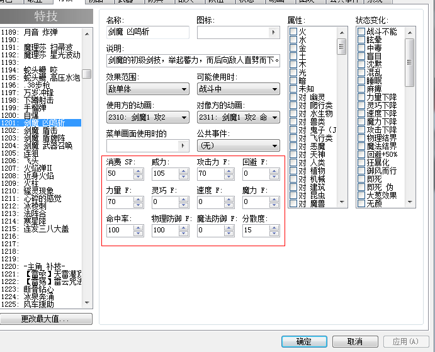Image resolution: width=435 pixels, height=352 pixels.
Task: Click 确定 to confirm changes
Action: [304, 341]
